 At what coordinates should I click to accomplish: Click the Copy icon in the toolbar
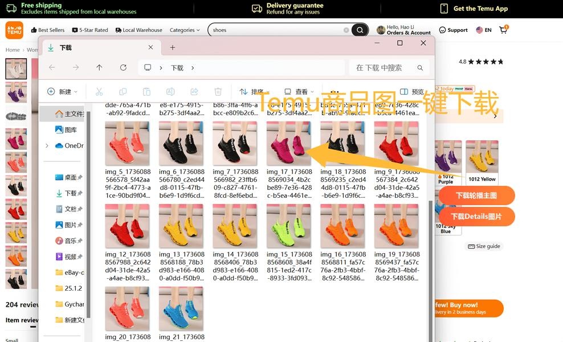123,92
